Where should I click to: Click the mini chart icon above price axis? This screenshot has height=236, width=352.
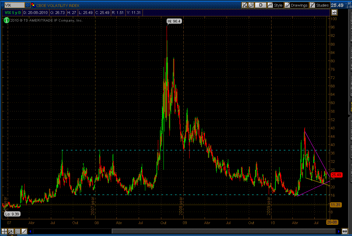coord(334,13)
